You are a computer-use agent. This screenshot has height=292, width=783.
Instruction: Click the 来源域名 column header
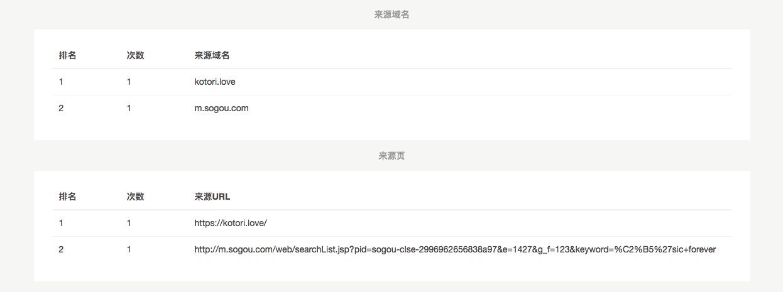[x=212, y=55]
